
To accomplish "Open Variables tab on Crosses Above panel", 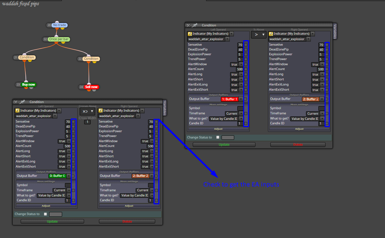I will 165,107.
